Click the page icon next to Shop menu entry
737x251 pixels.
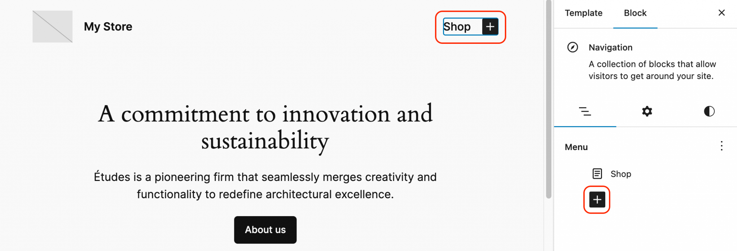597,174
